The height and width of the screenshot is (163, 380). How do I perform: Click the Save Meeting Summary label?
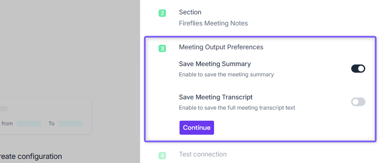click(x=215, y=64)
